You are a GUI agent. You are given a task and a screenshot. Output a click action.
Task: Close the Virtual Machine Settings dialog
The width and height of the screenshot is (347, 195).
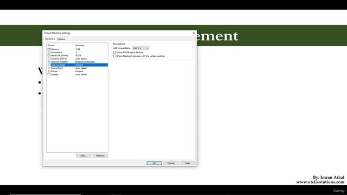194,32
